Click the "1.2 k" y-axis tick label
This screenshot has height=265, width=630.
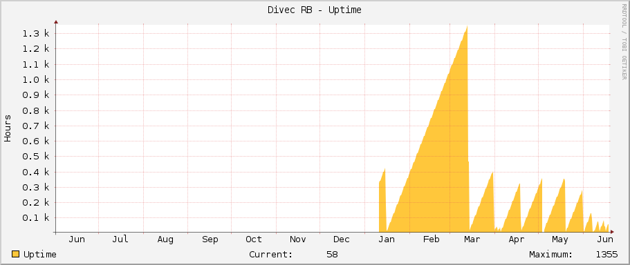36,49
